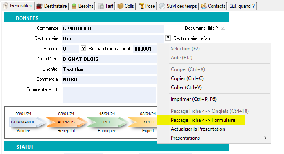Open the Qui, quand ? tab

(x=242, y=6)
